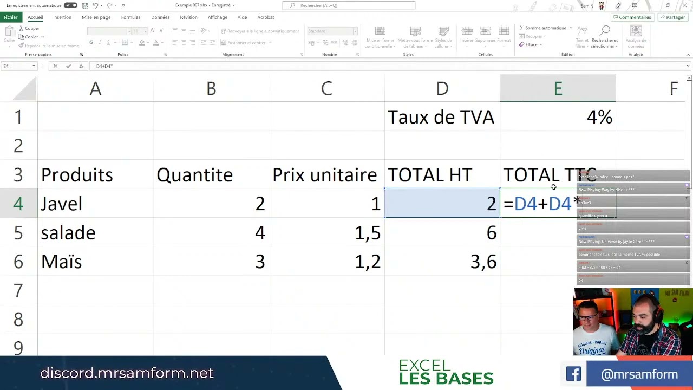Cancel formula entry with the X
Image resolution: width=693 pixels, height=390 pixels.
(x=55, y=66)
